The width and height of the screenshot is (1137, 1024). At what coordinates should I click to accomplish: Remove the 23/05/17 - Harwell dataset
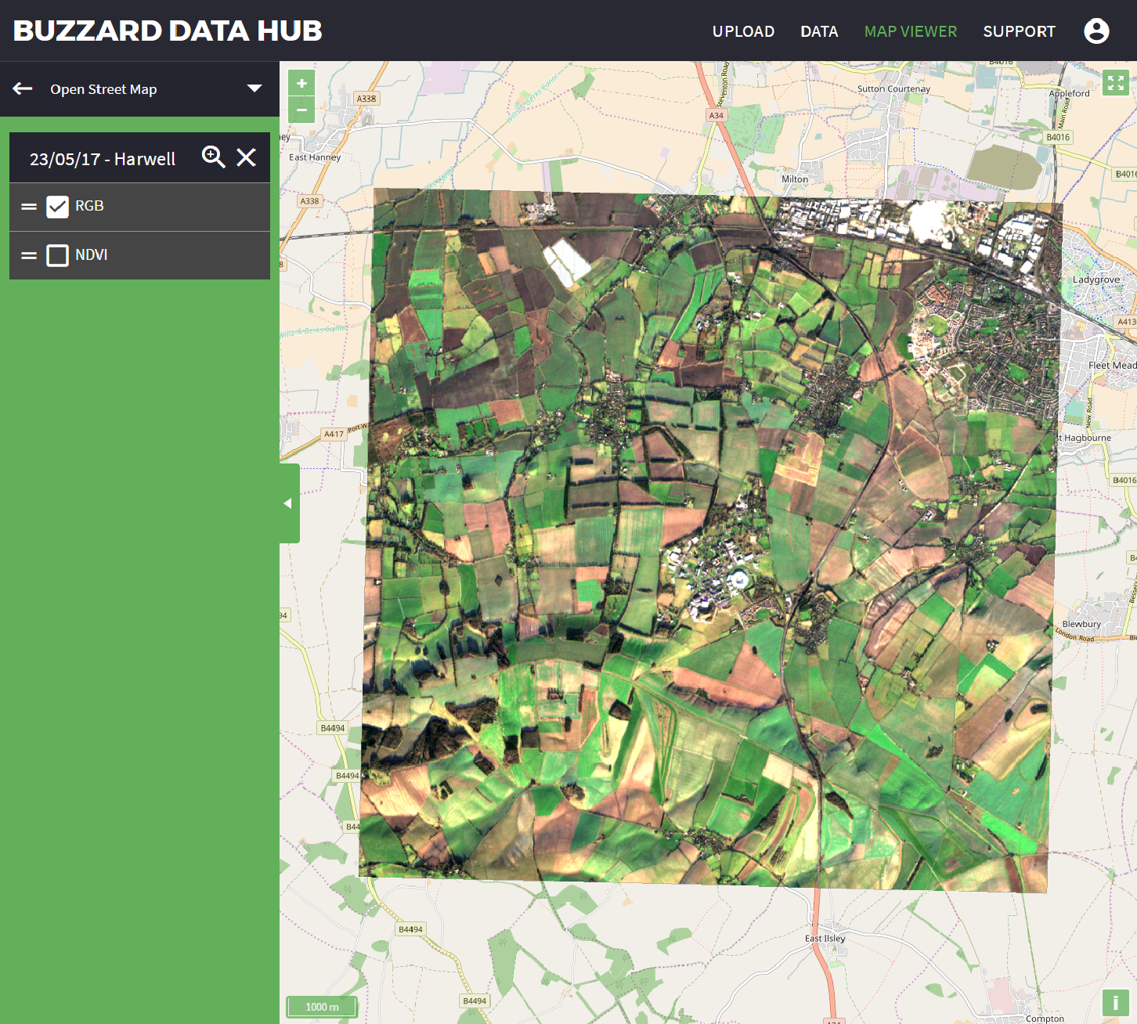coord(247,157)
